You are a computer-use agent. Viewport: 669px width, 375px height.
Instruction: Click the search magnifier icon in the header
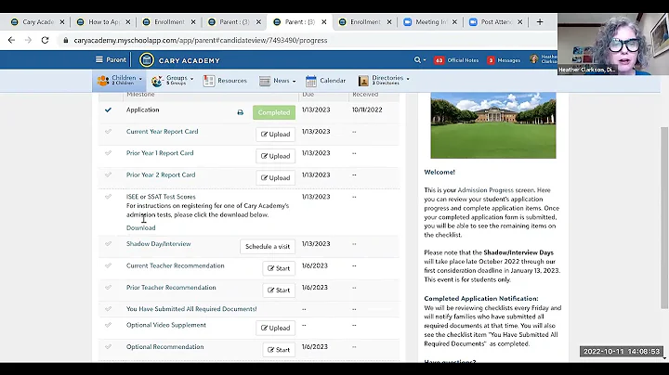(417, 60)
